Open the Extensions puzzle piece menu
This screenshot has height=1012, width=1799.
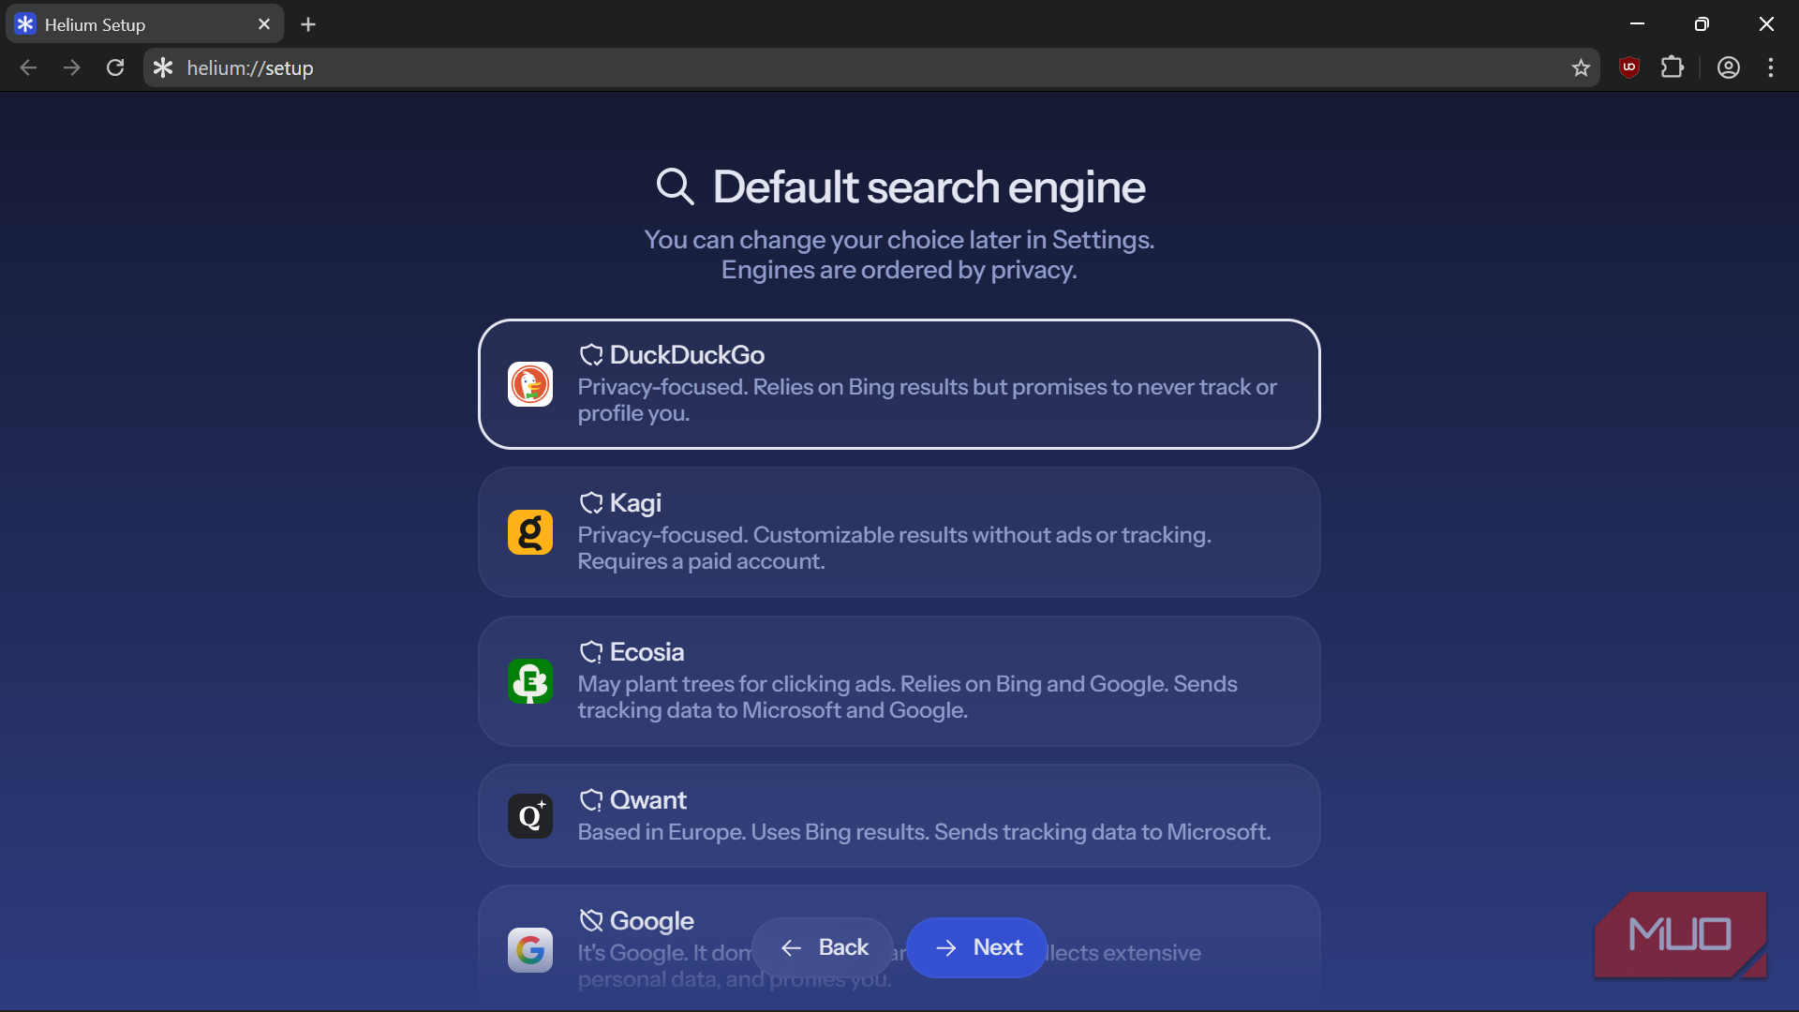pyautogui.click(x=1673, y=67)
